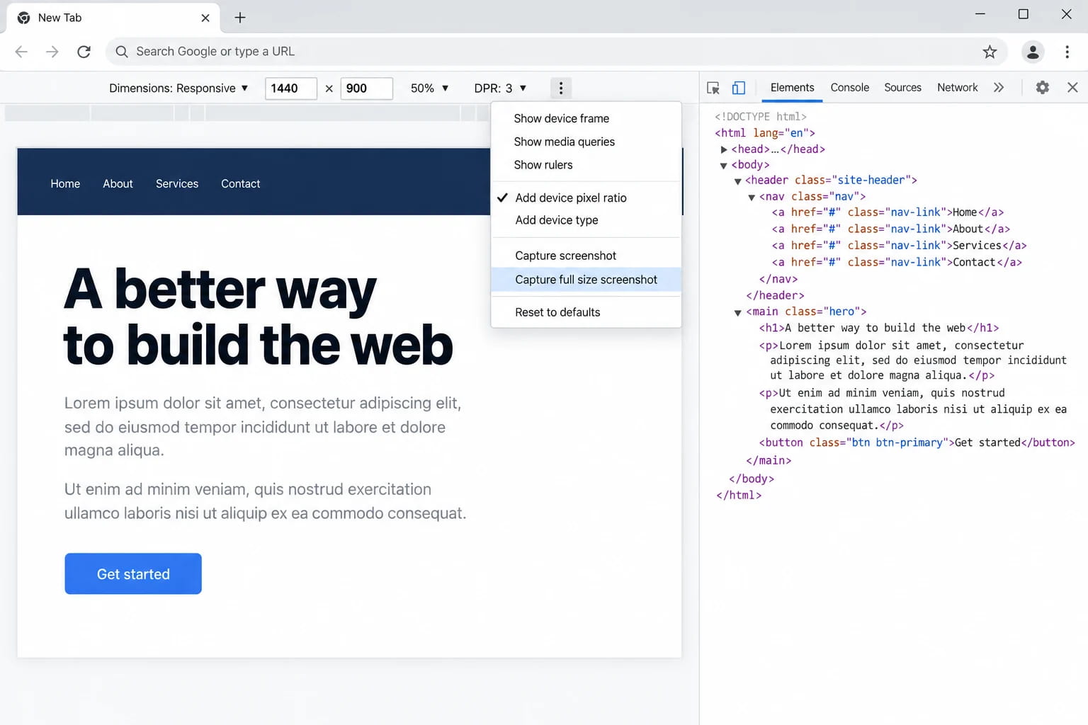Click the Chrome icon on the tab
Viewport: 1088px width, 725px height.
[23, 18]
